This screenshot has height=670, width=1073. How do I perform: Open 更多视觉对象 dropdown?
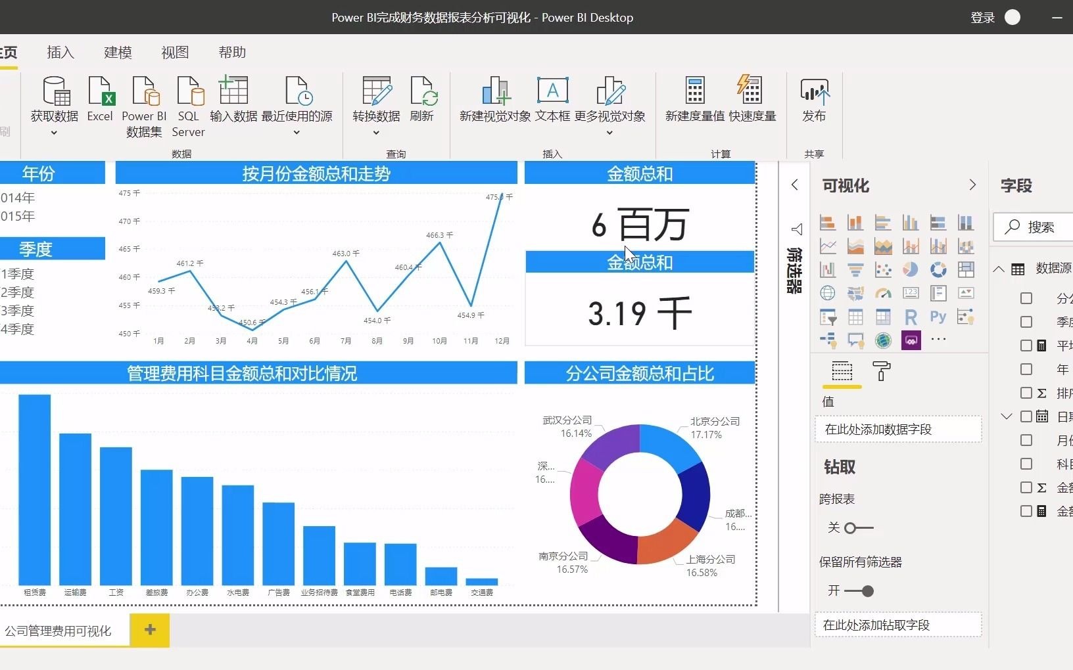[x=609, y=133]
